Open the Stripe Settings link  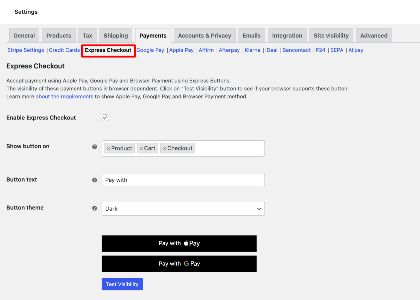click(x=25, y=50)
